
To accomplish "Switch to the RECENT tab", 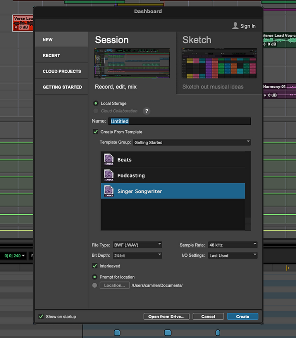I will pyautogui.click(x=61, y=55).
